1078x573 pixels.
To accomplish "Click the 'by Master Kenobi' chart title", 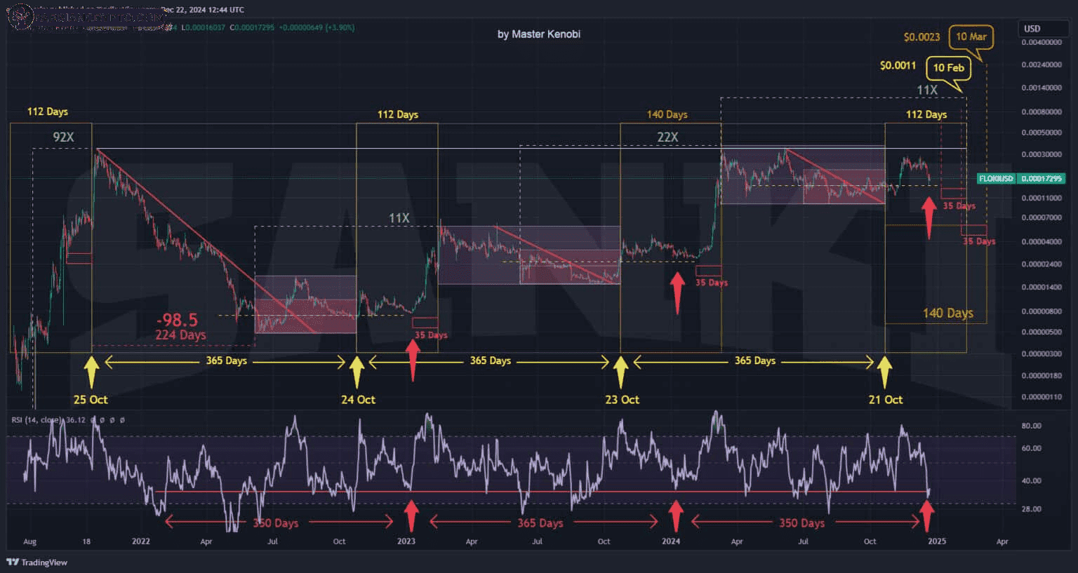I will [x=539, y=34].
